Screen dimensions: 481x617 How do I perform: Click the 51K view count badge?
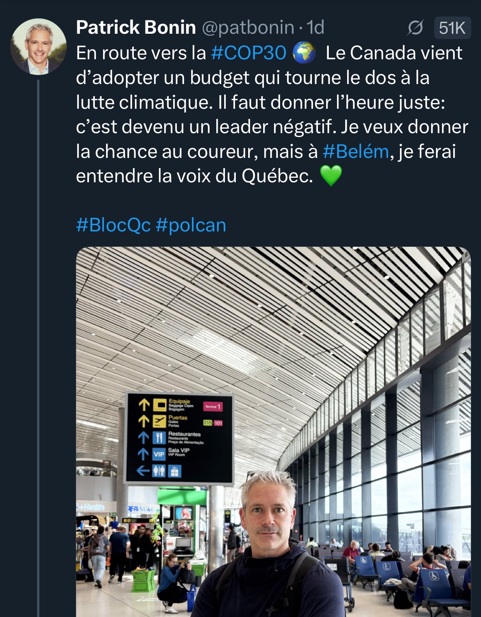452,28
